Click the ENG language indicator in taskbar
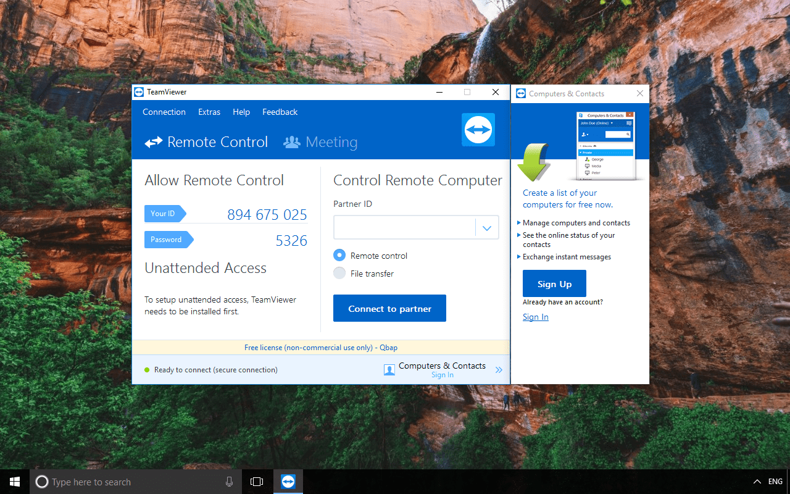790x494 pixels. pyautogui.click(x=775, y=482)
